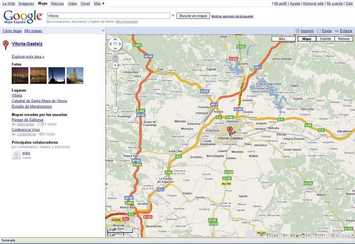Click the Vitoria-Gasteiz city label on map
This screenshot has height=244, width=355.
pyautogui.click(x=230, y=138)
